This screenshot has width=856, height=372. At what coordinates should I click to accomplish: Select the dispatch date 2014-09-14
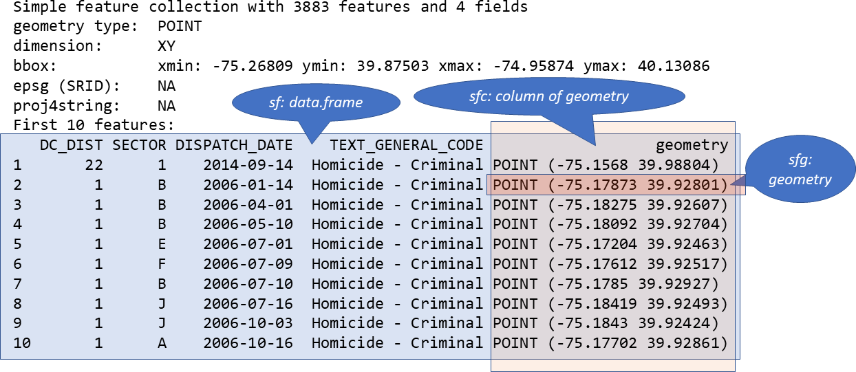tap(248, 165)
